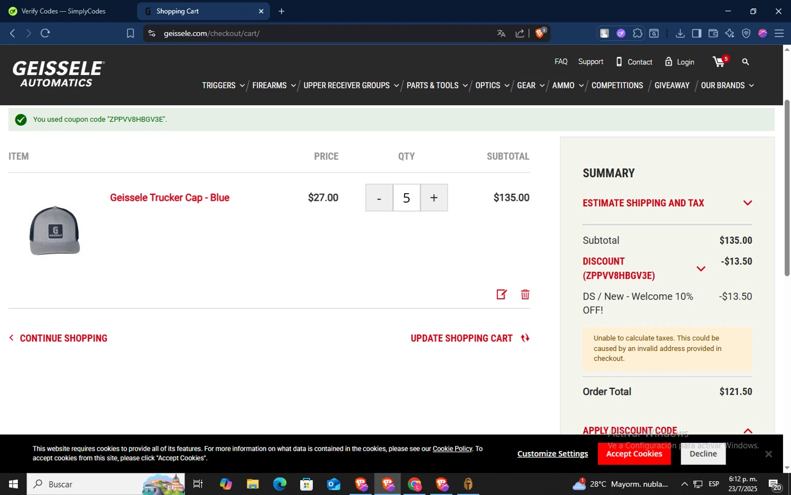Decrease quantity with the minus button
791x495 pixels.
point(379,198)
